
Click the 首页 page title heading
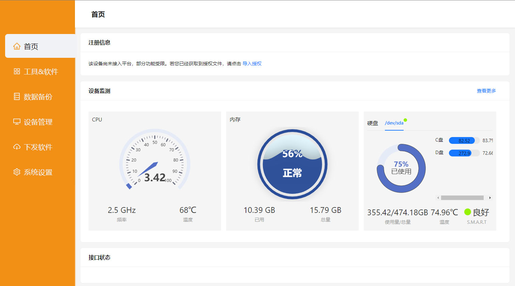pyautogui.click(x=98, y=14)
